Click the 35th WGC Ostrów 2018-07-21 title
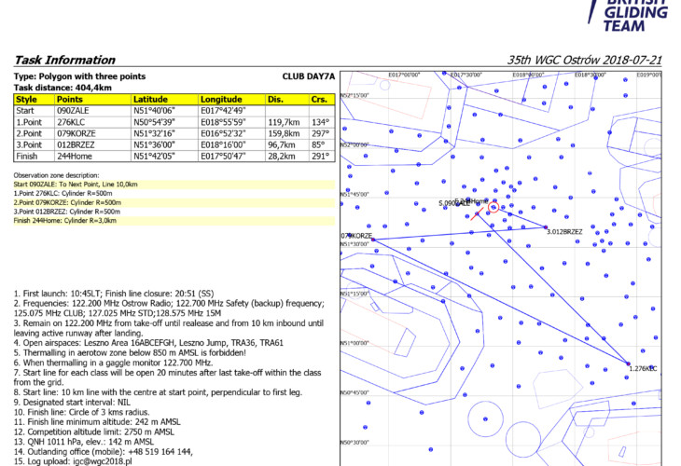 point(585,59)
